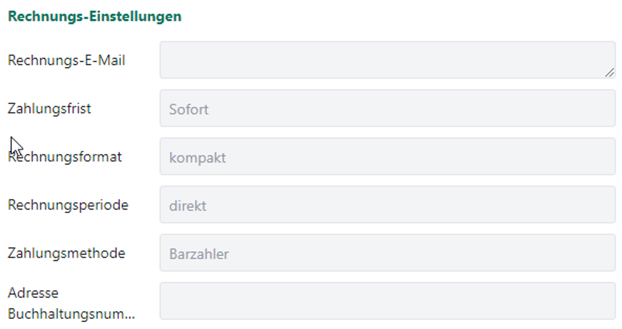The image size is (622, 329).
Task: Click the Zahlungsmethode label
Action: (66, 253)
